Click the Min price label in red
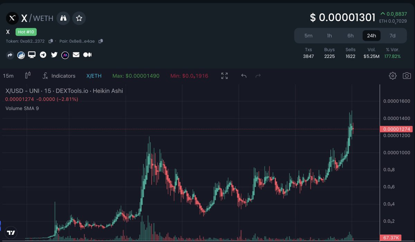The image size is (415, 242). [189, 76]
